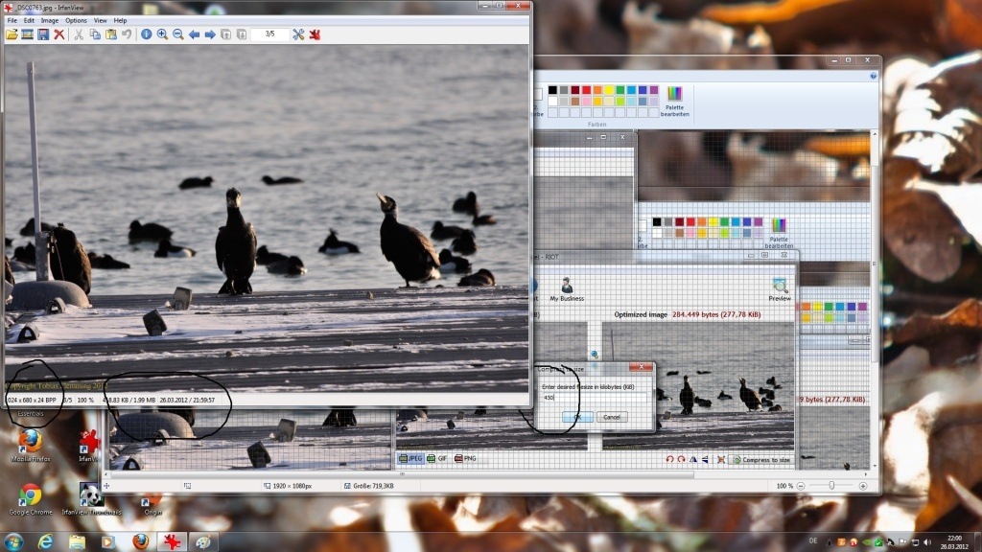Click the Save floppy disk icon
Screen dimensions: 982x552
pos(42,34)
